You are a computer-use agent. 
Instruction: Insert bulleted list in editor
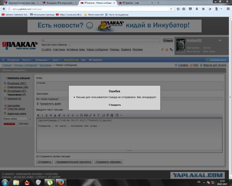pyautogui.click(x=82, y=115)
